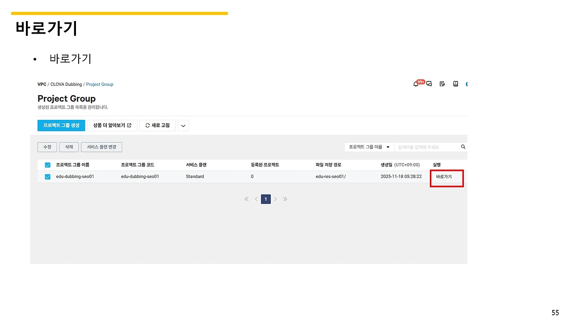Click the 파일 저장 경로 column header
Image resolution: width=572 pixels, height=322 pixels.
328,165
